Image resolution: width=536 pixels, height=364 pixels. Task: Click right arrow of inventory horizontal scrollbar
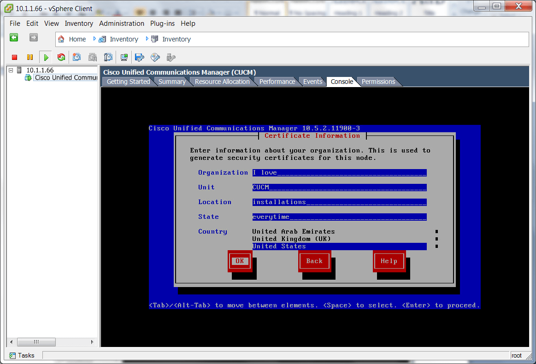pyautogui.click(x=92, y=342)
